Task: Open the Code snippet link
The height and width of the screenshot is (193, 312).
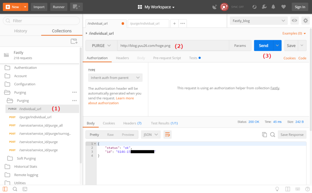Action: tap(302, 58)
